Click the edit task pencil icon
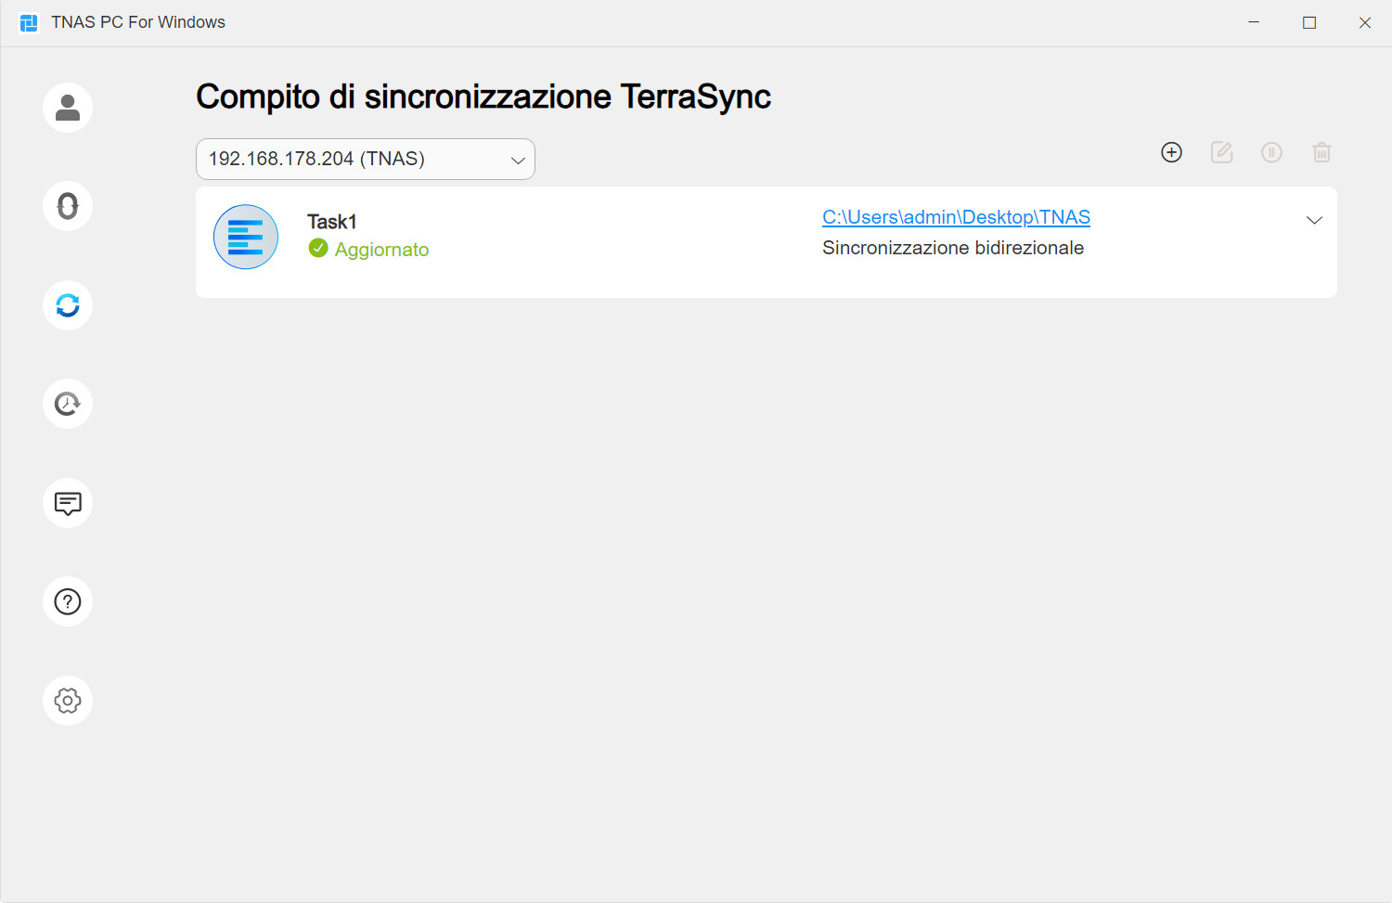1392x903 pixels. [x=1222, y=152]
